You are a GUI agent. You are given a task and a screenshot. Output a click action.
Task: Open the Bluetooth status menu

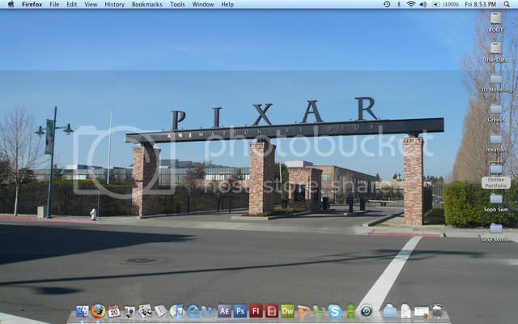click(398, 4)
